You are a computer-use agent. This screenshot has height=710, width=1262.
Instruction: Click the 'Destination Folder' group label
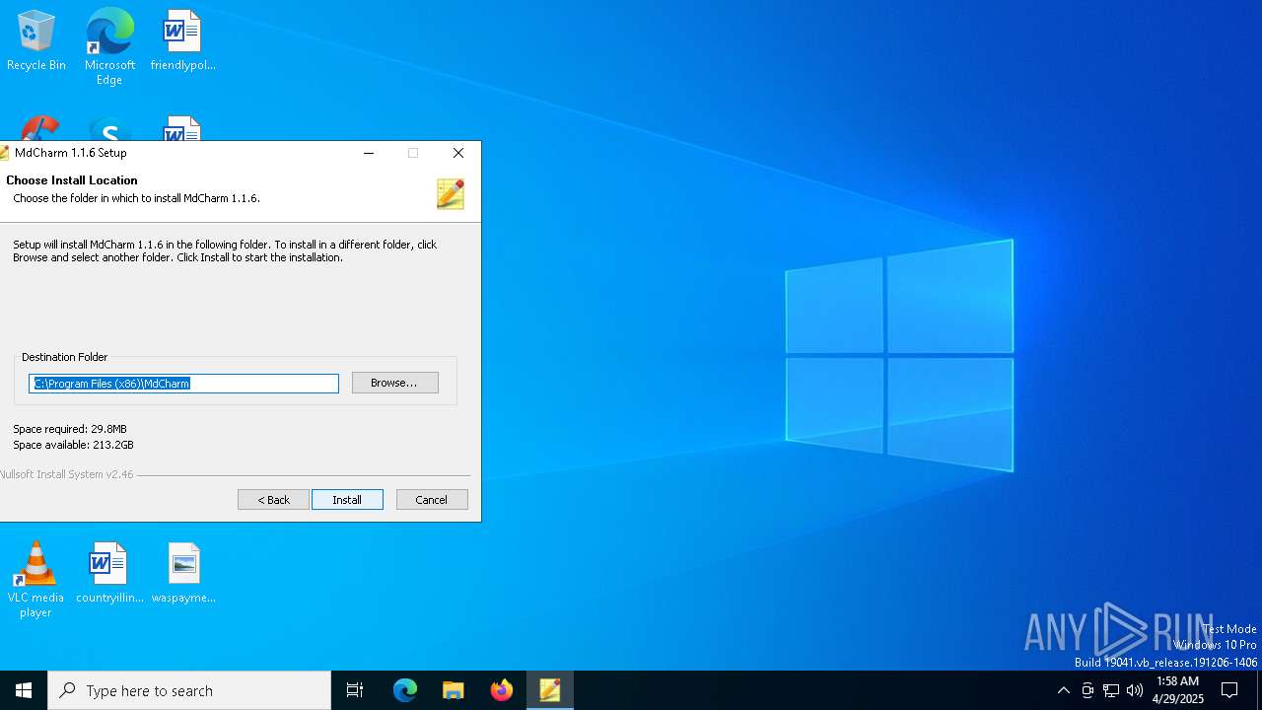64,357
